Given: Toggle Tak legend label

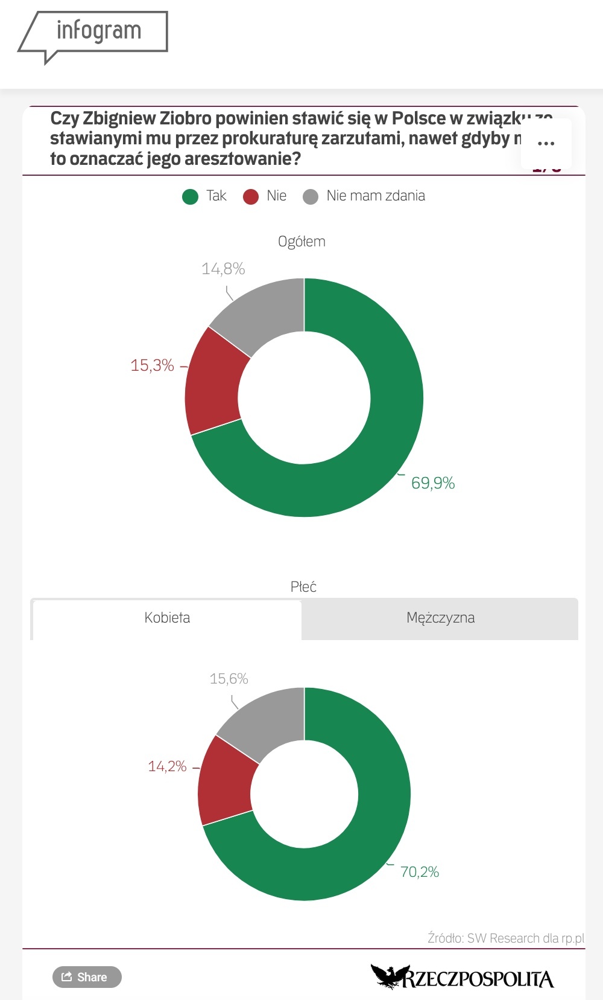Looking at the screenshot, I should pyautogui.click(x=216, y=196).
